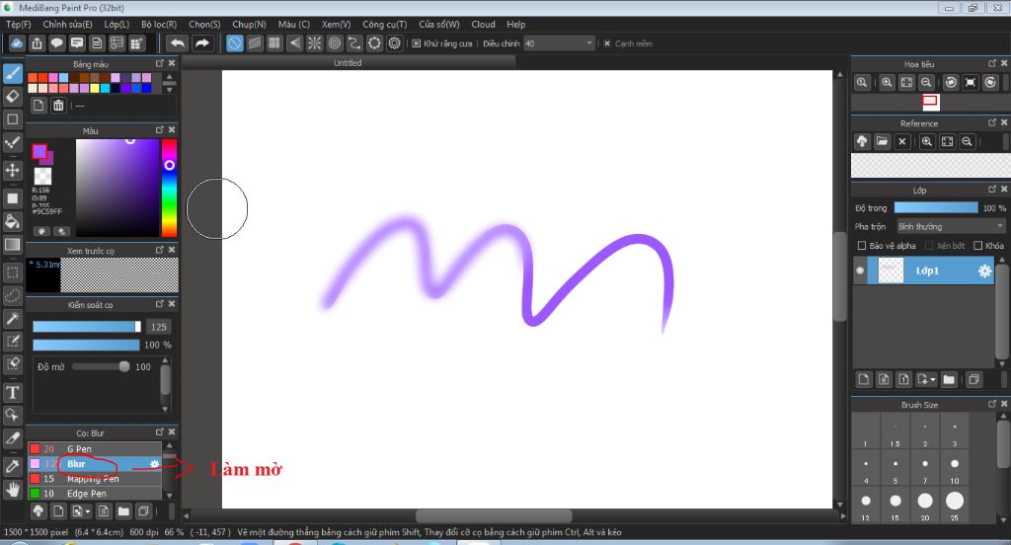Click the export share icon in toolbar

tap(37, 43)
